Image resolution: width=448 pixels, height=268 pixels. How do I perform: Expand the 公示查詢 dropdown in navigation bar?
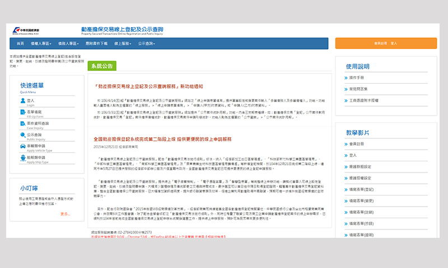coord(147,44)
